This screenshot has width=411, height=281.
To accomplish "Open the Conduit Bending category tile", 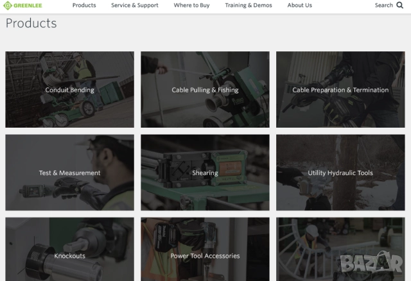I will tap(70, 90).
